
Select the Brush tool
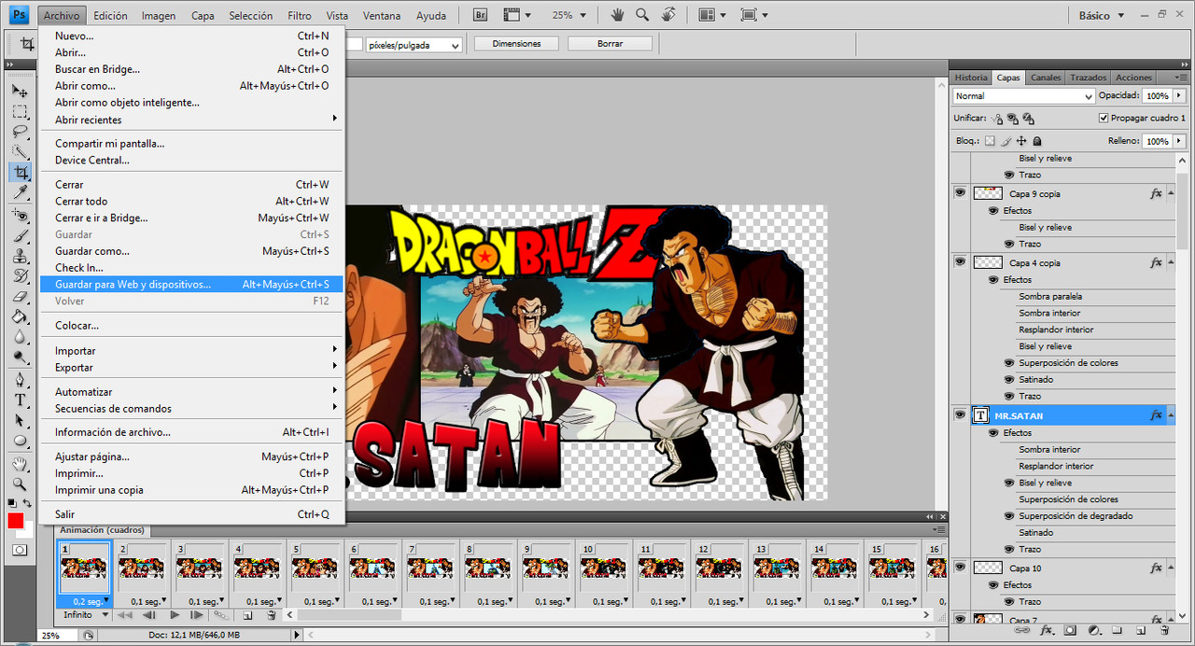20,235
